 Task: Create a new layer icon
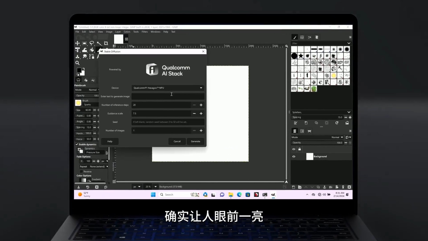click(x=293, y=187)
